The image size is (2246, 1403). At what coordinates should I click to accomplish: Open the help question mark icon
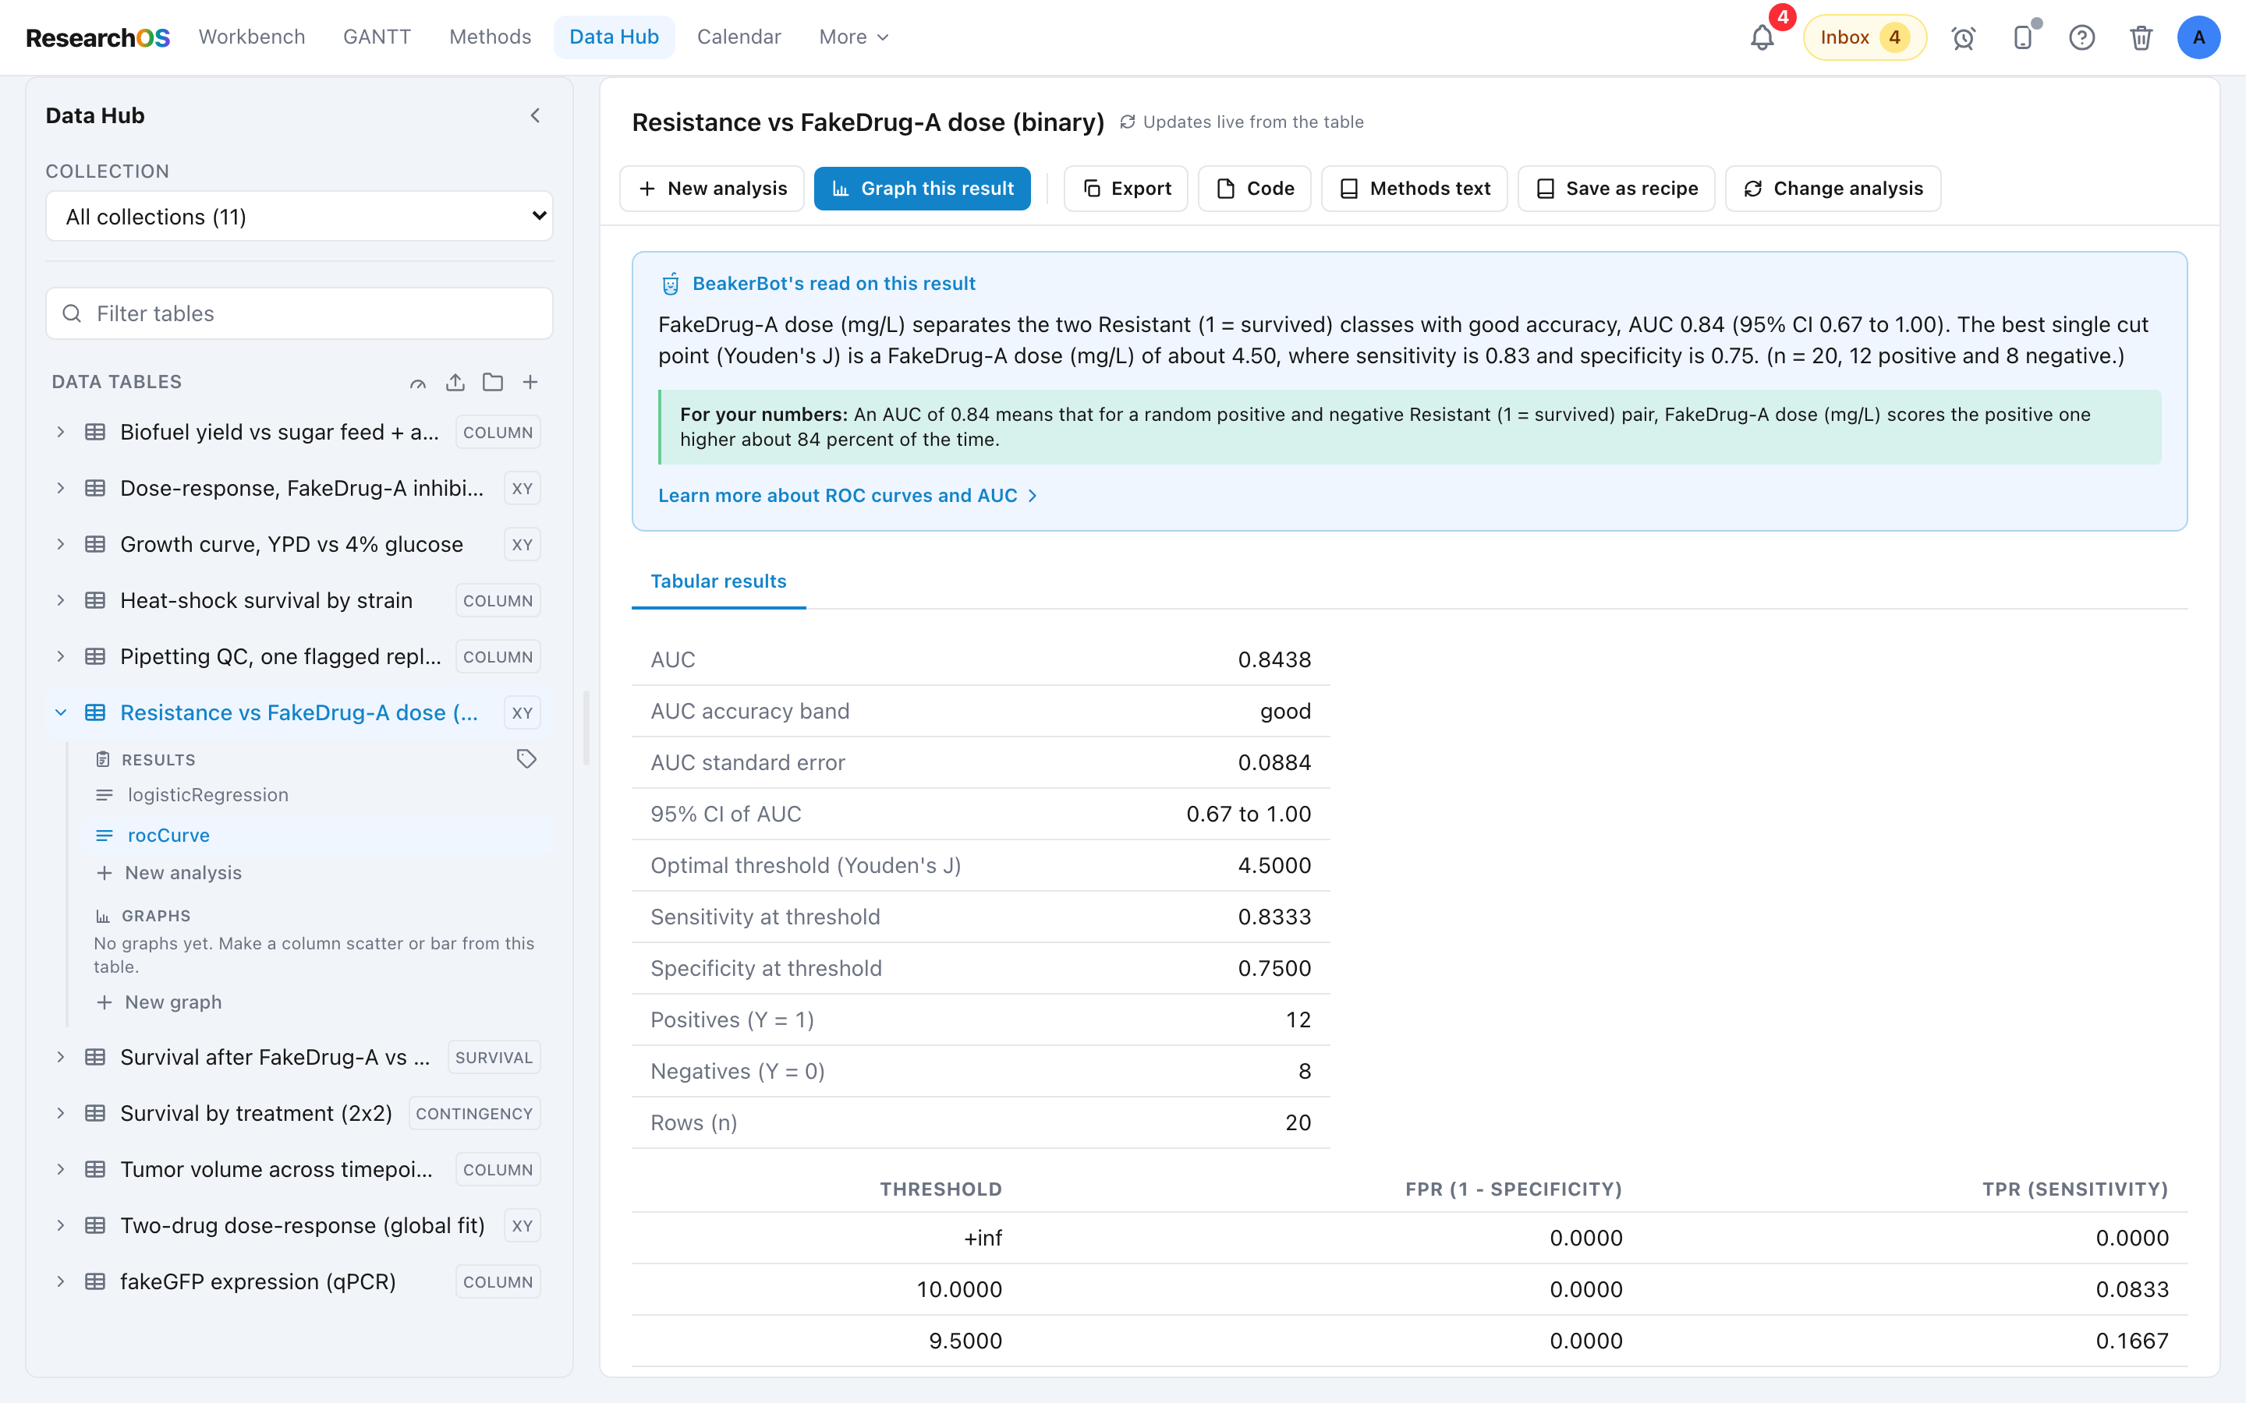[x=2081, y=37]
